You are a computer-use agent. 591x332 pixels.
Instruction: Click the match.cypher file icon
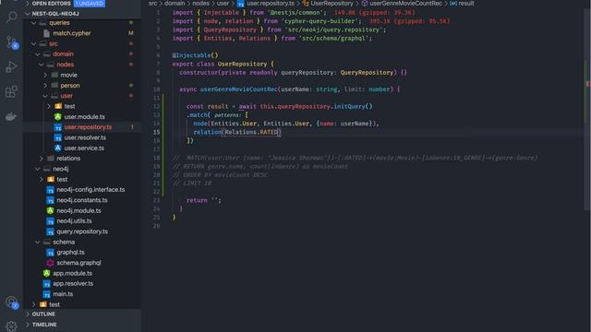(x=46, y=33)
